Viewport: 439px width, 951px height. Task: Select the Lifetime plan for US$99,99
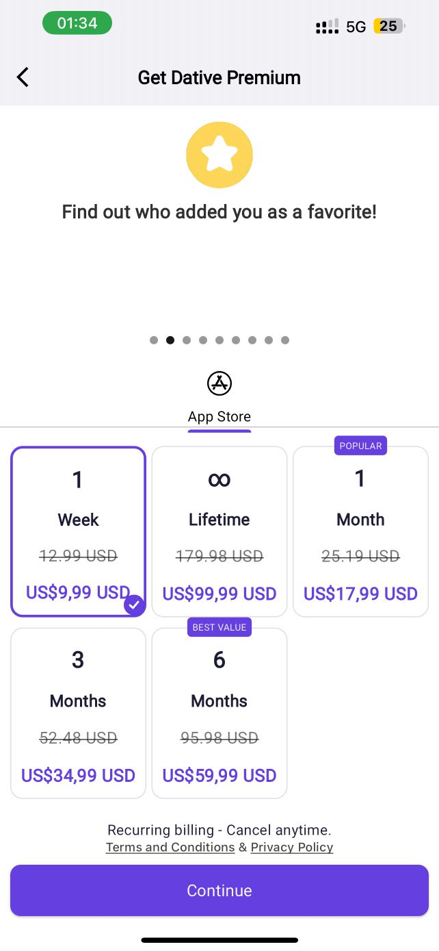point(219,532)
